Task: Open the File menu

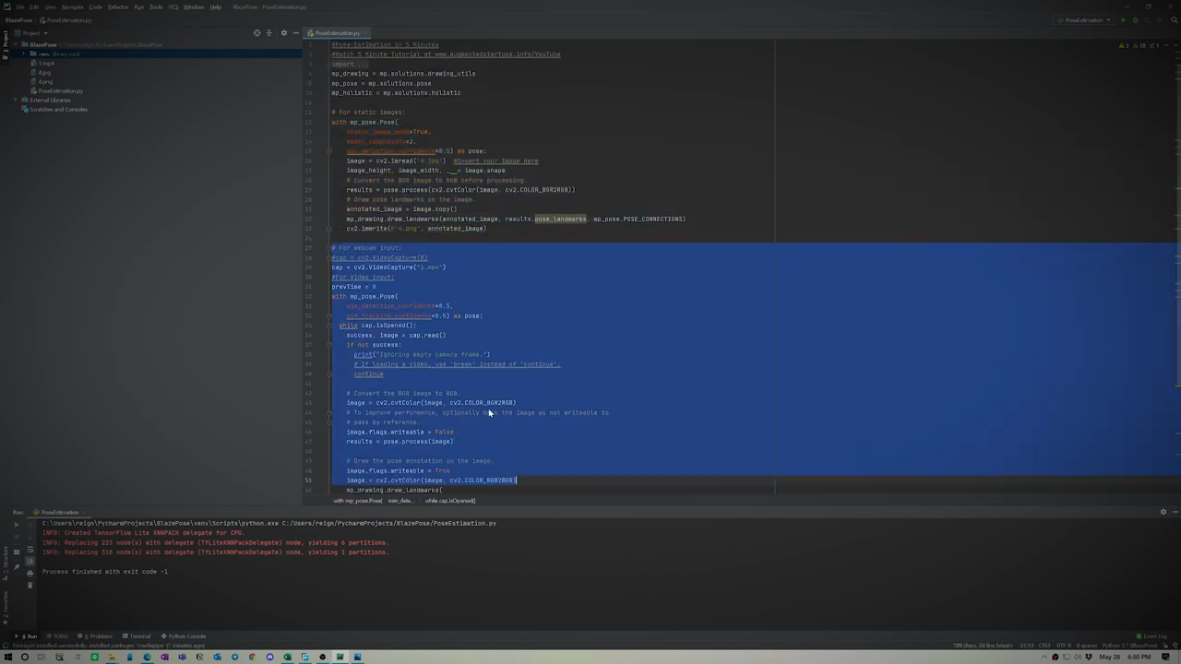Action: (20, 6)
